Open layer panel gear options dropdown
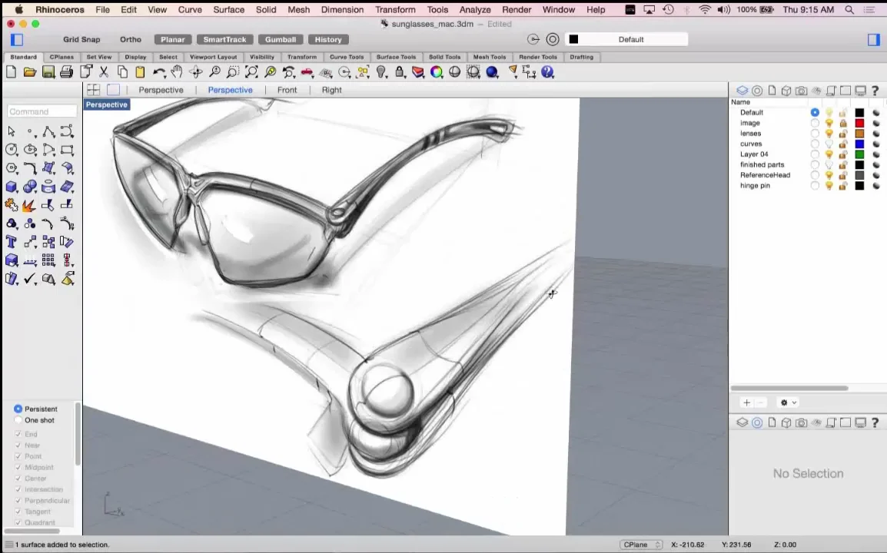 tap(789, 402)
